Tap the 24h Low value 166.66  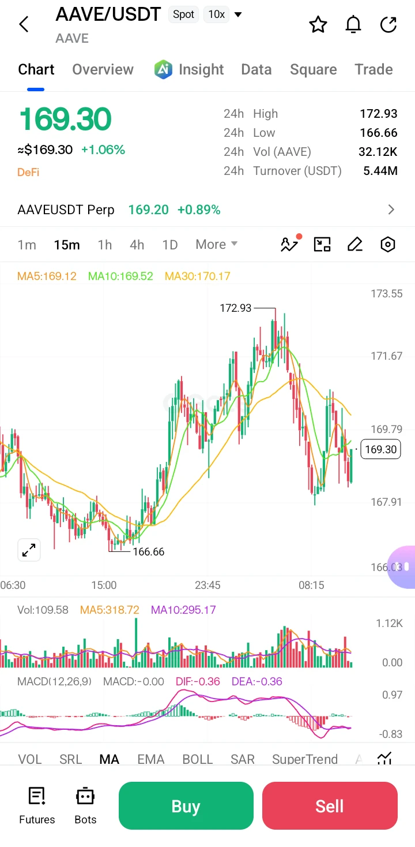click(x=379, y=133)
